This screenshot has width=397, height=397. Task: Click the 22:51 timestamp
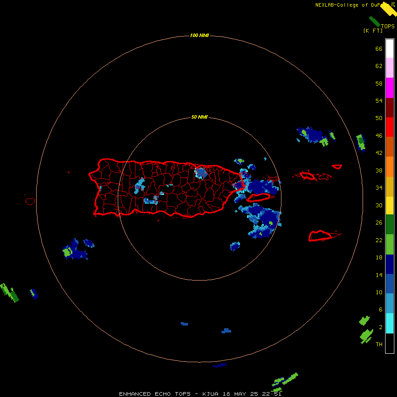click(272, 394)
